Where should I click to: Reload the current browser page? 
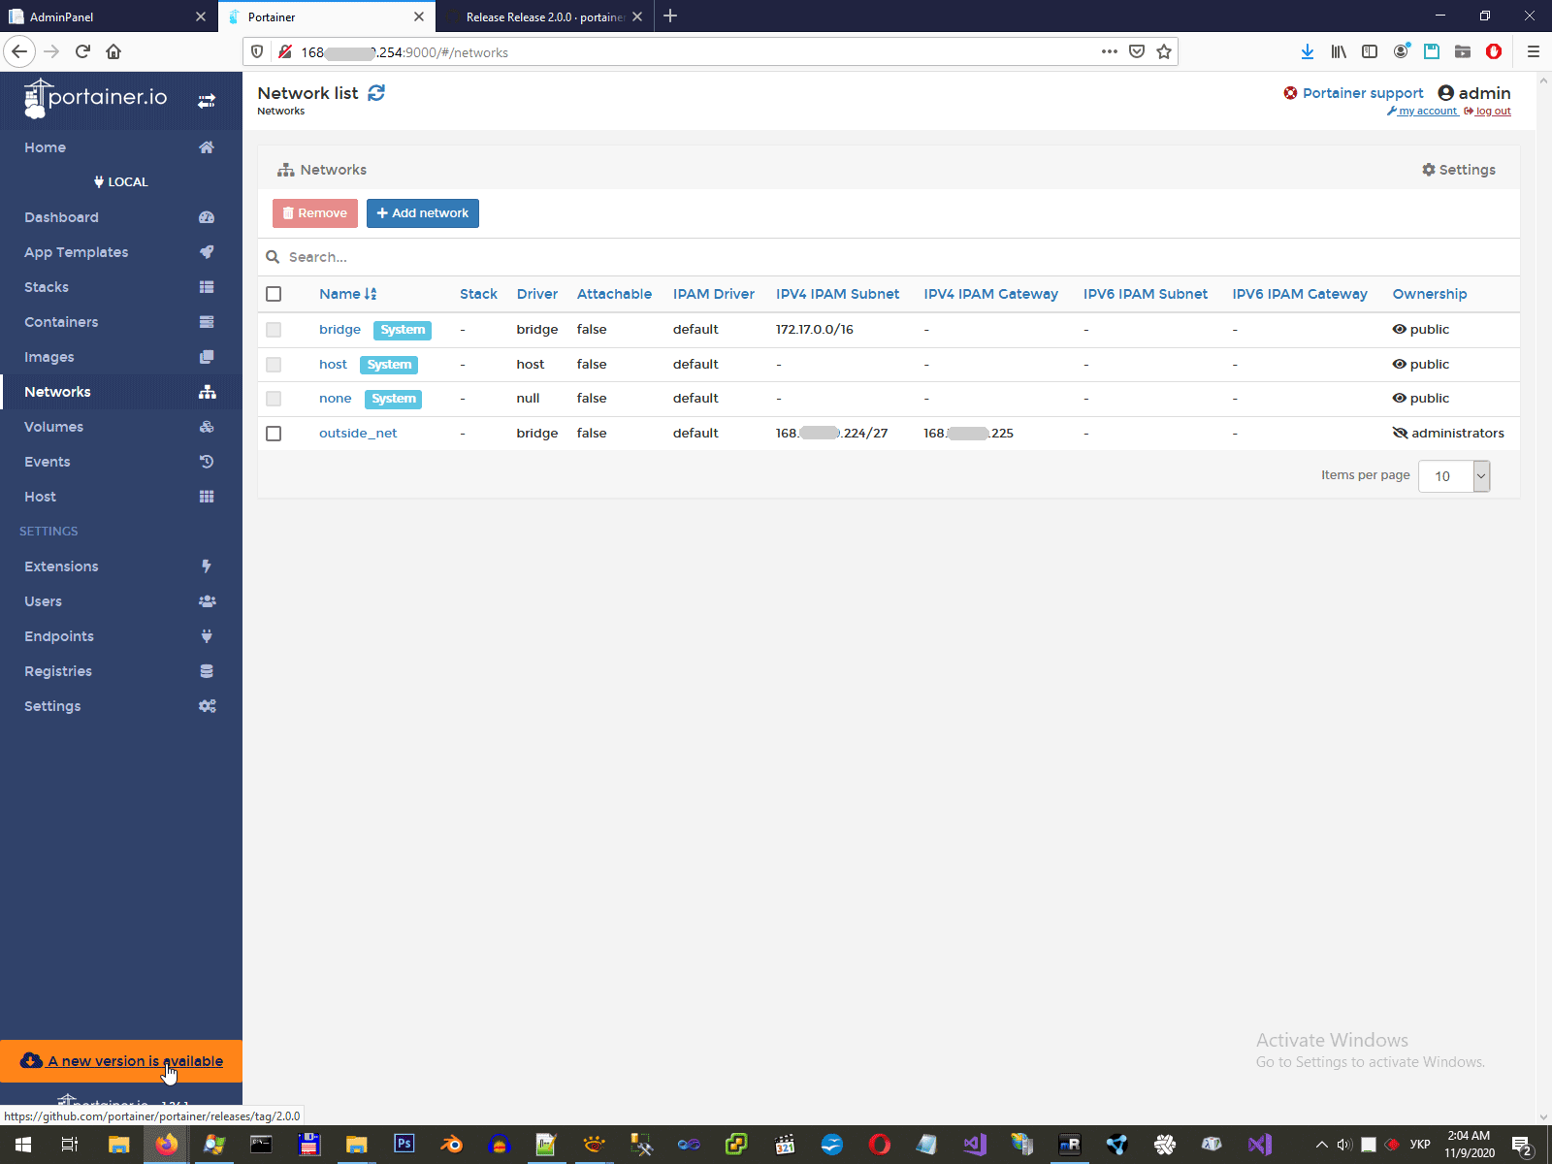click(x=83, y=51)
